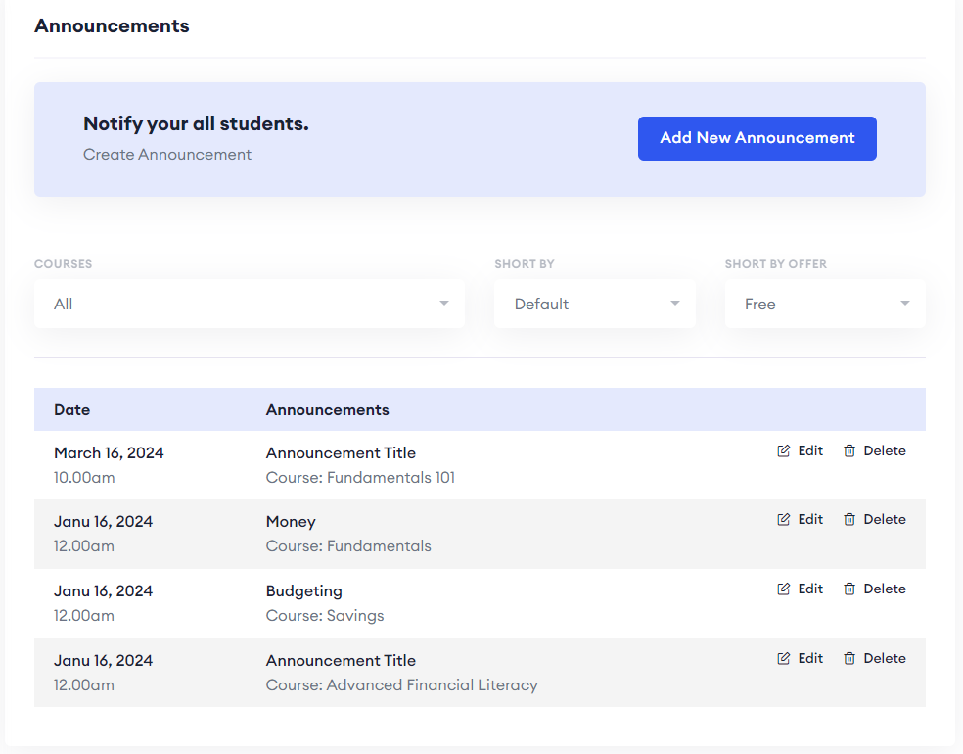Click the edit pencil icon beside Budgeting
This screenshot has height=754, width=963.
pyautogui.click(x=783, y=589)
